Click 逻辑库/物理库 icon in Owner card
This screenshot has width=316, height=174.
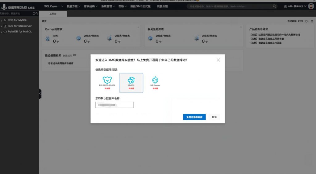[79, 38]
